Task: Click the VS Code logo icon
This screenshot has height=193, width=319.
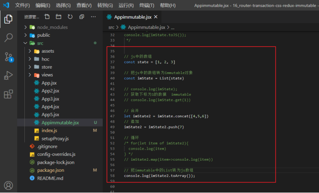Action: (x=6, y=5)
